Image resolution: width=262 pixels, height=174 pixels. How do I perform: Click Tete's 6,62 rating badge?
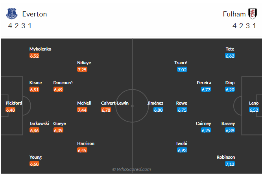click(x=230, y=56)
